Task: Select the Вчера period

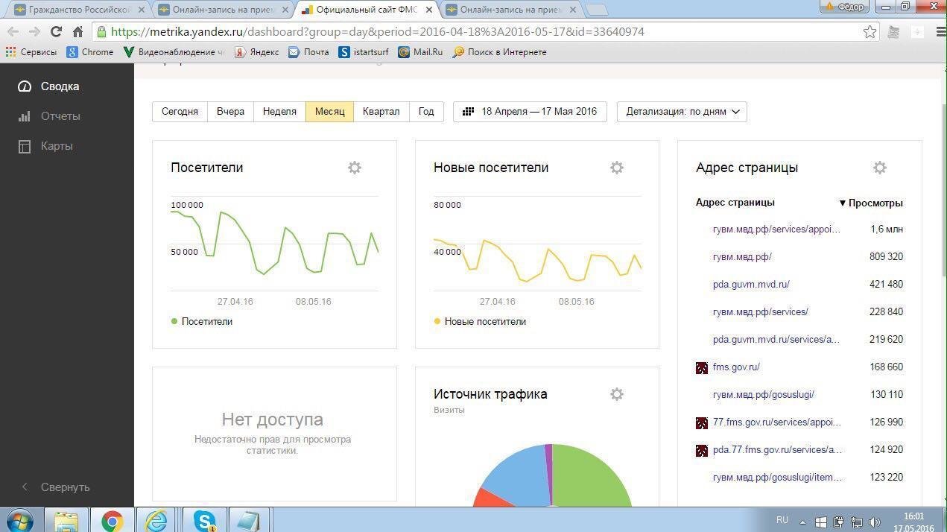Action: tap(230, 112)
